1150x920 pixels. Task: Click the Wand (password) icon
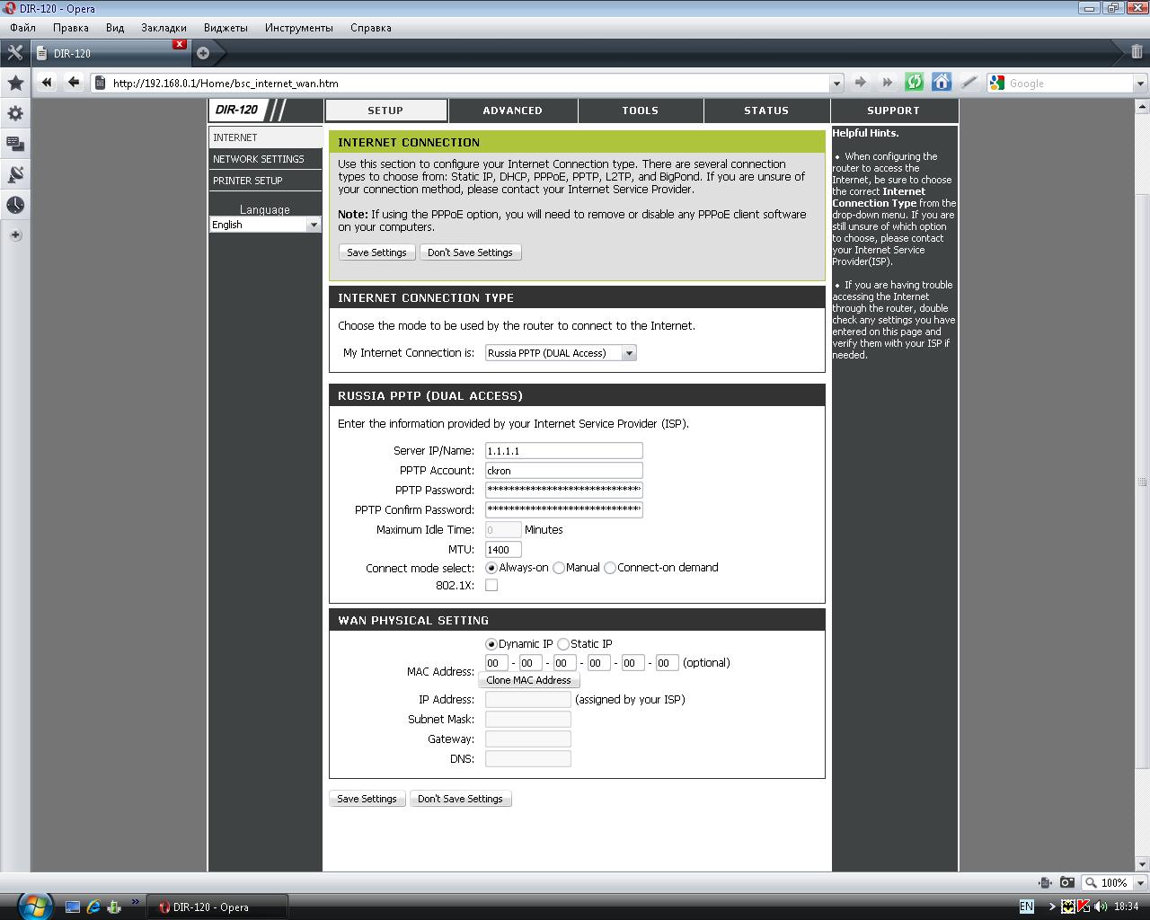point(969,83)
